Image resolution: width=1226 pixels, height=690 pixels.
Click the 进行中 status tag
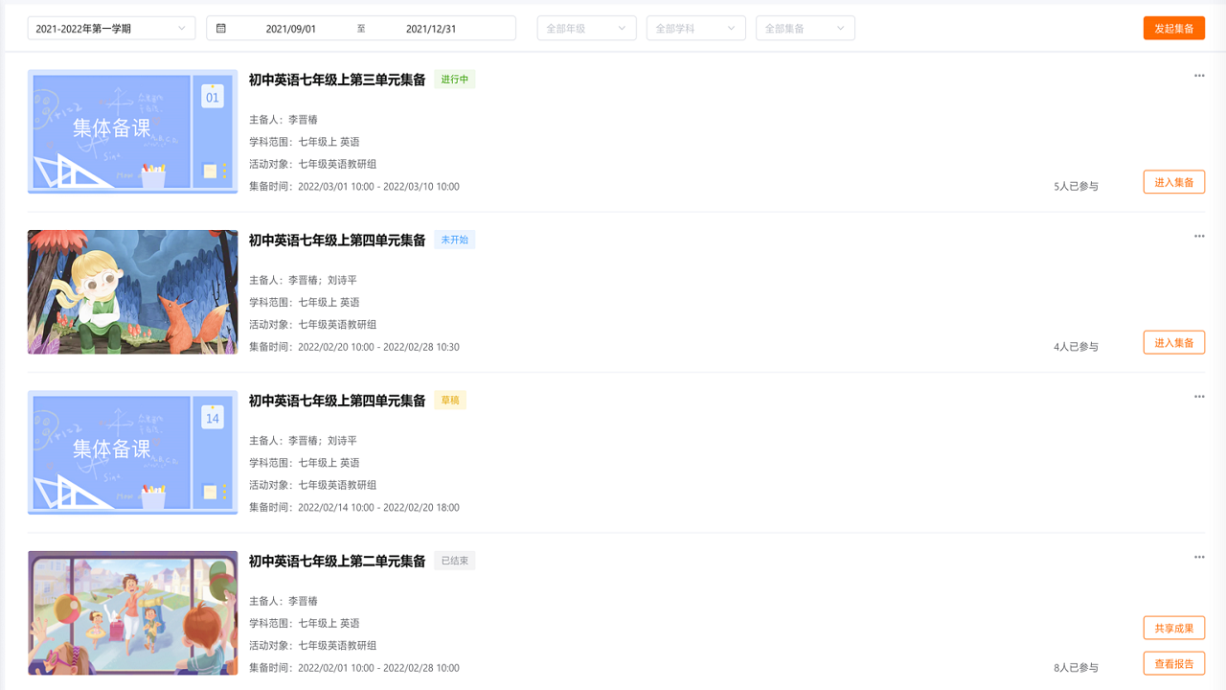455,80
